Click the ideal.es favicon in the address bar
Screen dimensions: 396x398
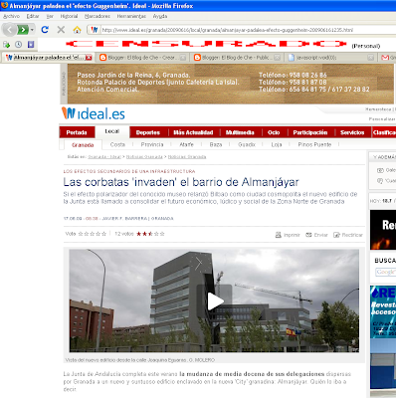pos(95,30)
